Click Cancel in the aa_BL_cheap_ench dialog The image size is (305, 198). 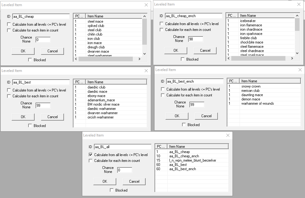(205, 50)
